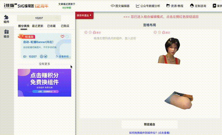Screen dimensions: 222x135
Task: Click the search field containing 10207
Action: (x=39, y=18)
